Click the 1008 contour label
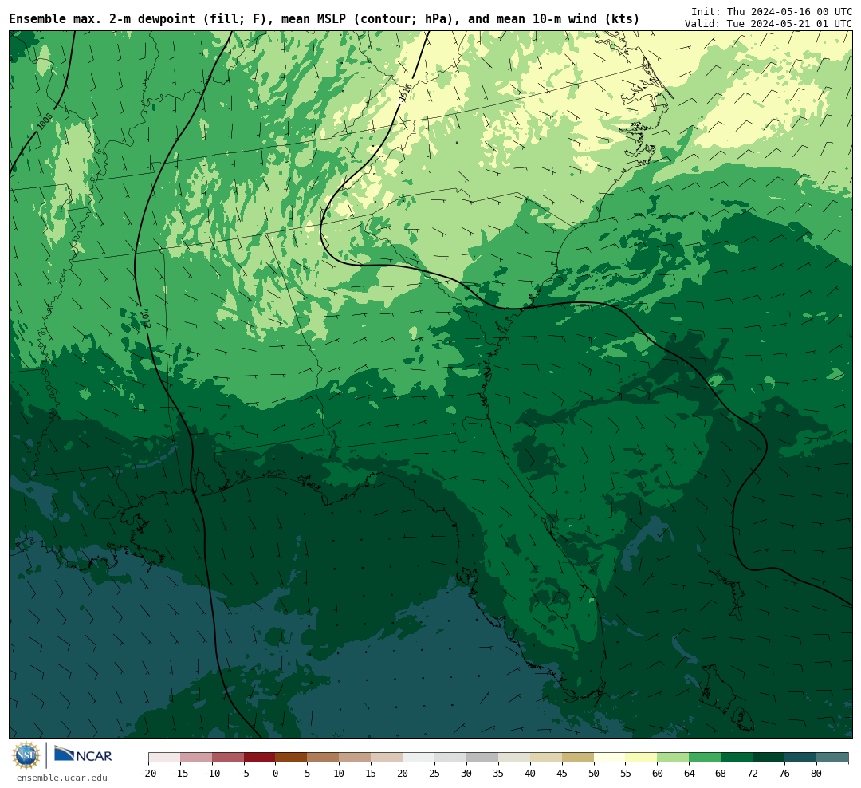 tap(45, 121)
